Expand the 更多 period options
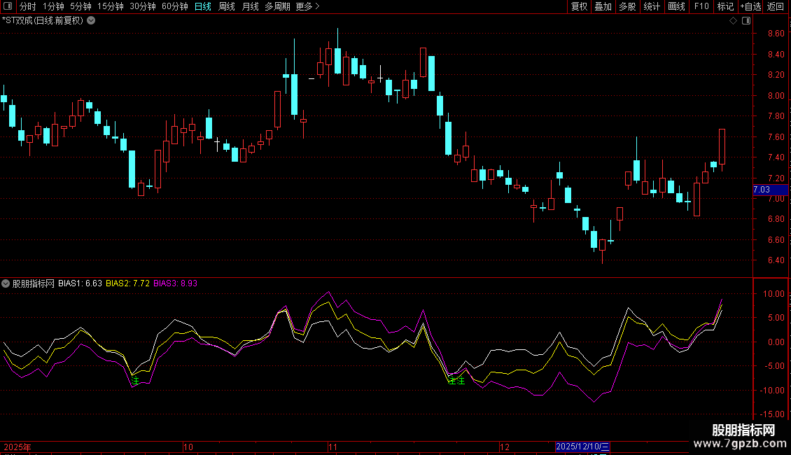Image resolution: width=791 pixels, height=455 pixels. click(x=308, y=6)
